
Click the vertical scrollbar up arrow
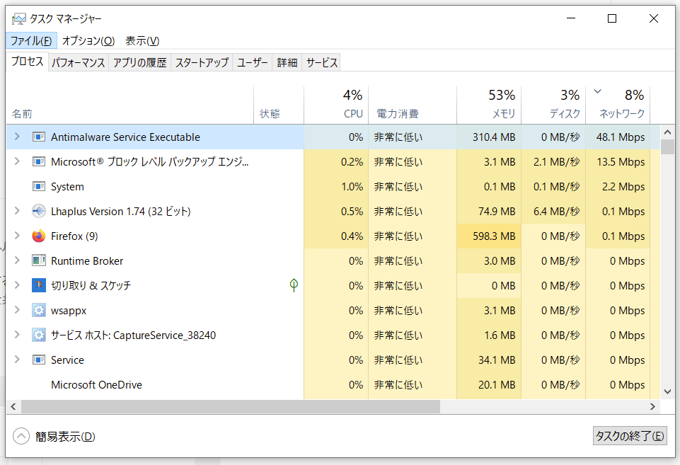(667, 132)
